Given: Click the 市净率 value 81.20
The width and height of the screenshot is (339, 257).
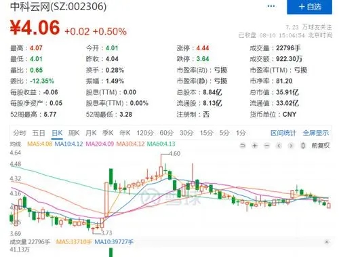Looking at the screenshot, I should point(284,81).
